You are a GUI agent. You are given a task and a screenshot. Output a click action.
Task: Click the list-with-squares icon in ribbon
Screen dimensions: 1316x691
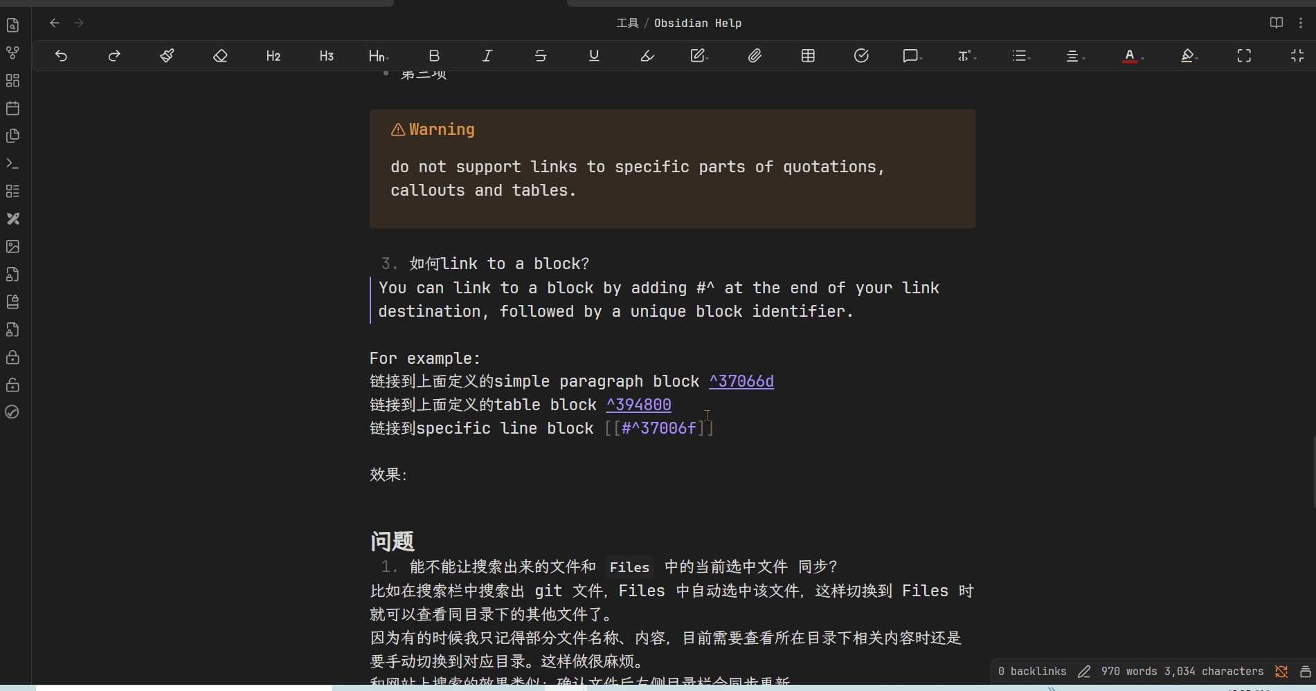click(12, 192)
